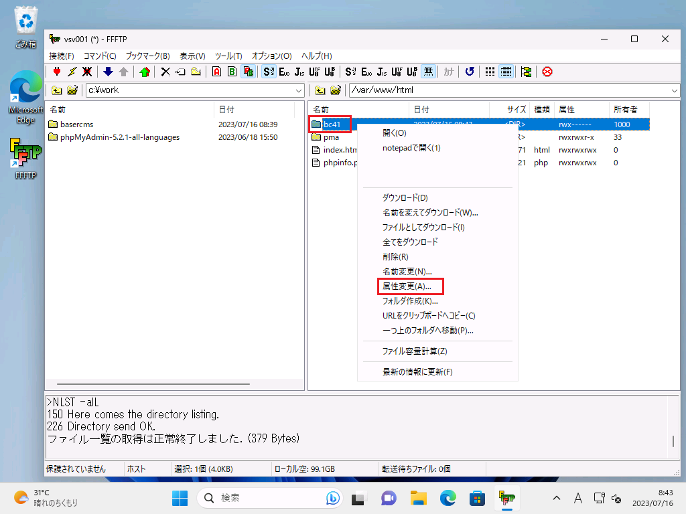The width and height of the screenshot is (686, 514).
Task: Sort remote list by サイズ column header
Action: (516, 109)
